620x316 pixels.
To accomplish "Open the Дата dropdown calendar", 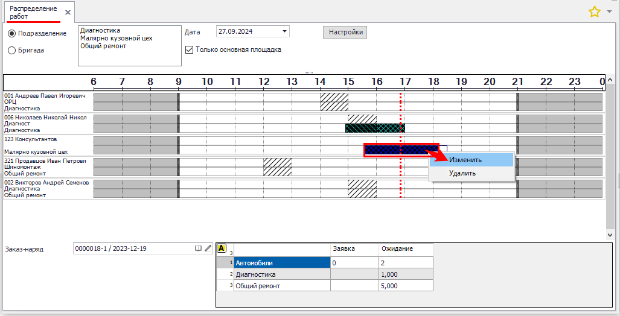I will point(284,32).
